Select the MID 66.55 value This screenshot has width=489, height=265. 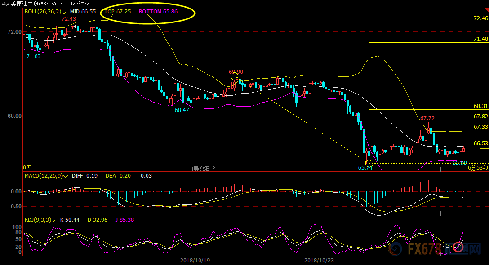83,12
